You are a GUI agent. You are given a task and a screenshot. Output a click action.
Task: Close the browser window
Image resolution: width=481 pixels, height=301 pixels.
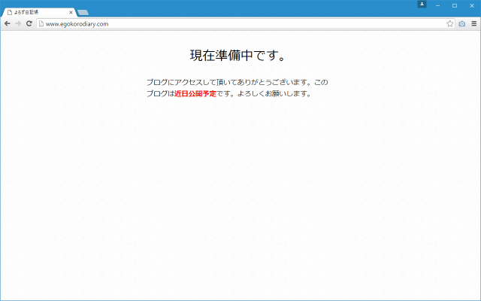472,5
